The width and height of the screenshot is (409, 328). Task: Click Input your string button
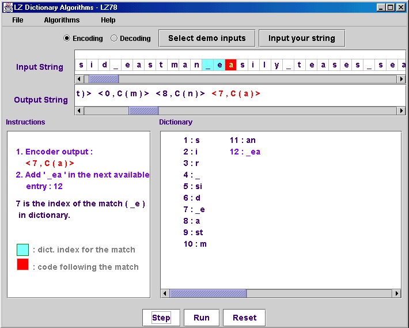[x=302, y=39]
